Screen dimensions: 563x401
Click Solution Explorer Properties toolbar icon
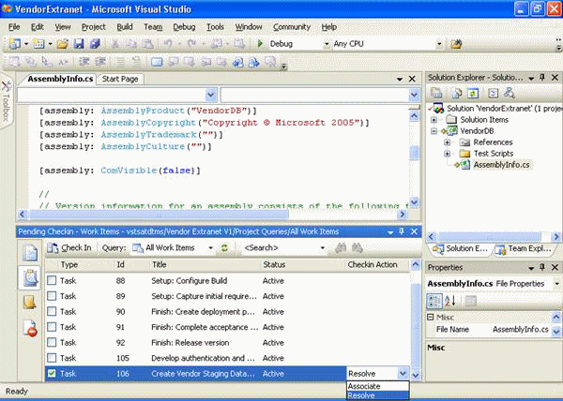(x=436, y=93)
